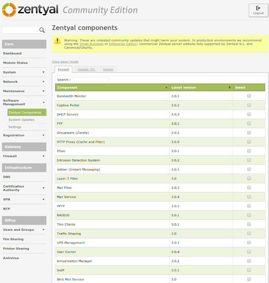
Task: Open File Sharing in sidebar
Action: 13,239
